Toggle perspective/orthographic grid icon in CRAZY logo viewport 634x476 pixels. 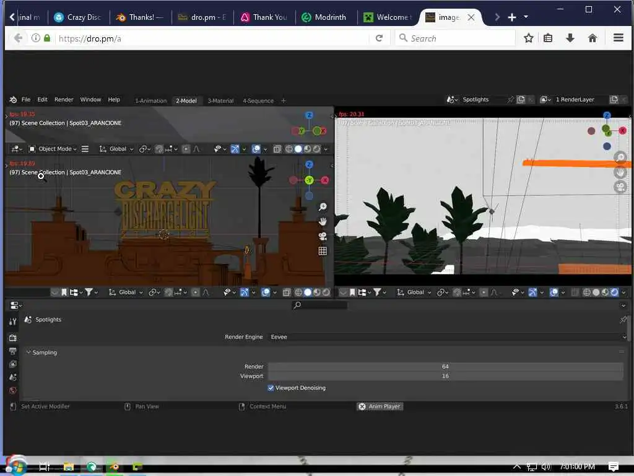pos(323,251)
